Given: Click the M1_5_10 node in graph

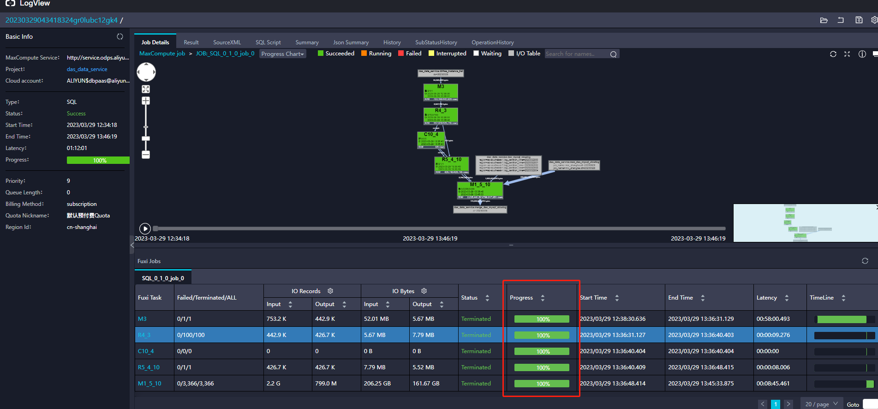Looking at the screenshot, I should coord(480,190).
